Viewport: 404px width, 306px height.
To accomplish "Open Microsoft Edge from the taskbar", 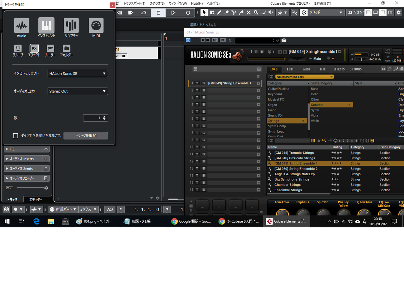I will pyautogui.click(x=37, y=221).
